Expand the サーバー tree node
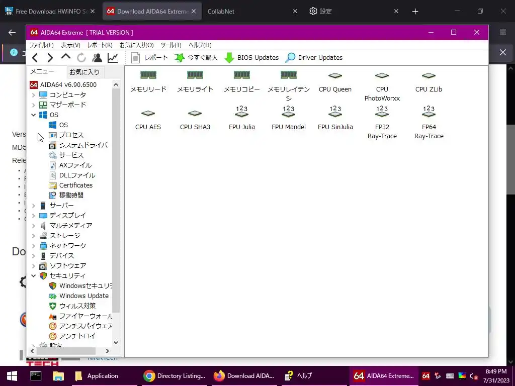515x386 pixels. coord(33,206)
